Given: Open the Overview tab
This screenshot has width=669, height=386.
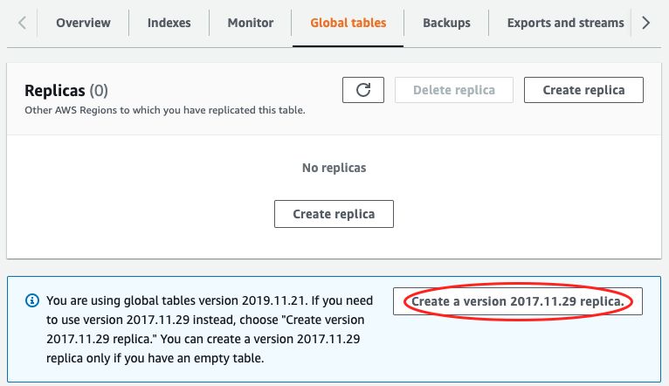Looking at the screenshot, I should coord(83,23).
